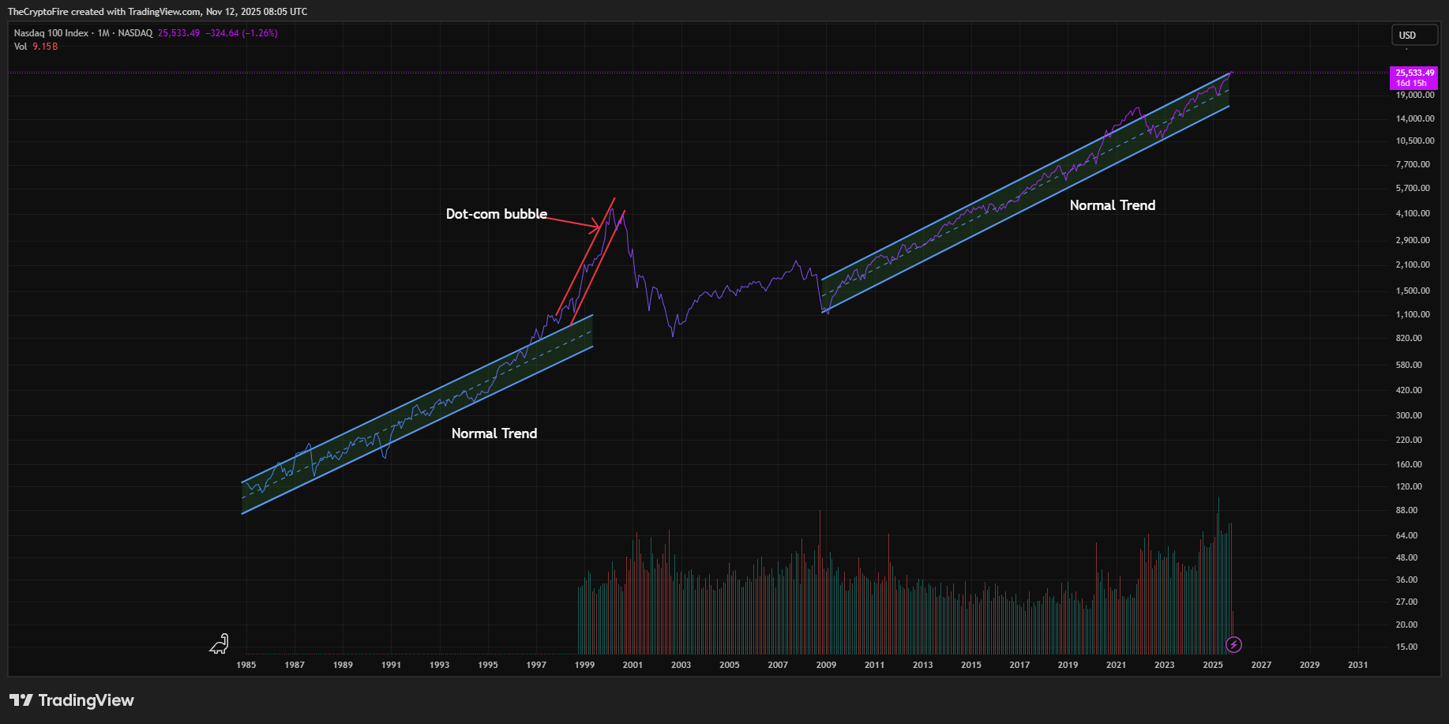Click the 2021 label on the time axis
The width and height of the screenshot is (1449, 724).
tap(1117, 665)
